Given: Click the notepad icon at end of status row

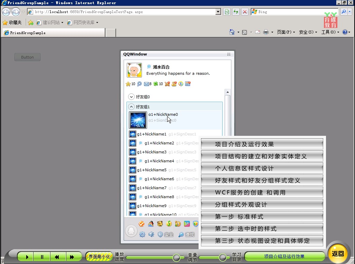Looking at the screenshot, I should [188, 84].
